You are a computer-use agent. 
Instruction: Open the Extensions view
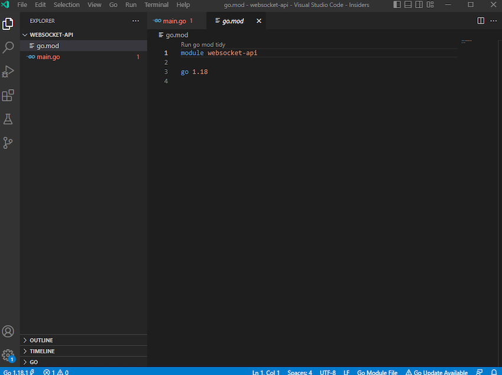[8, 95]
